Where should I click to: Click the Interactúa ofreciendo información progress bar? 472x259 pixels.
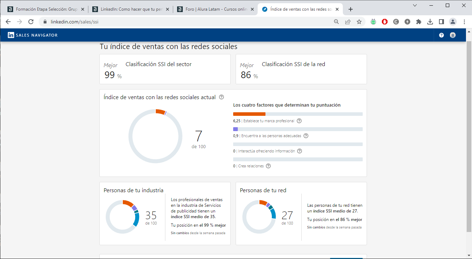click(x=298, y=144)
